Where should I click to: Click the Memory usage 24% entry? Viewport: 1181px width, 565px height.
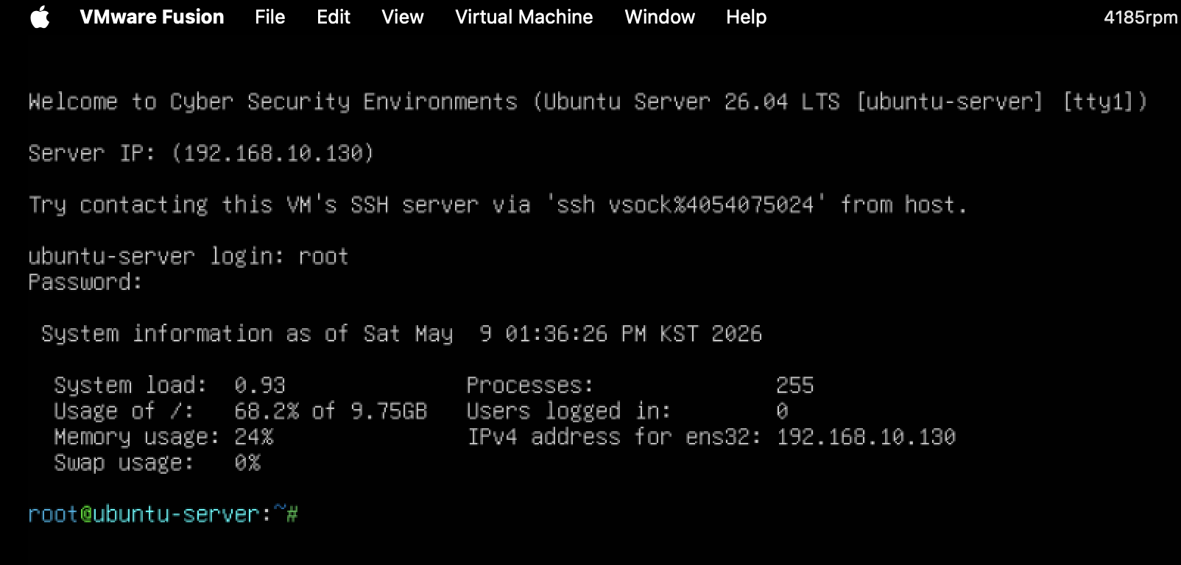coord(163,437)
